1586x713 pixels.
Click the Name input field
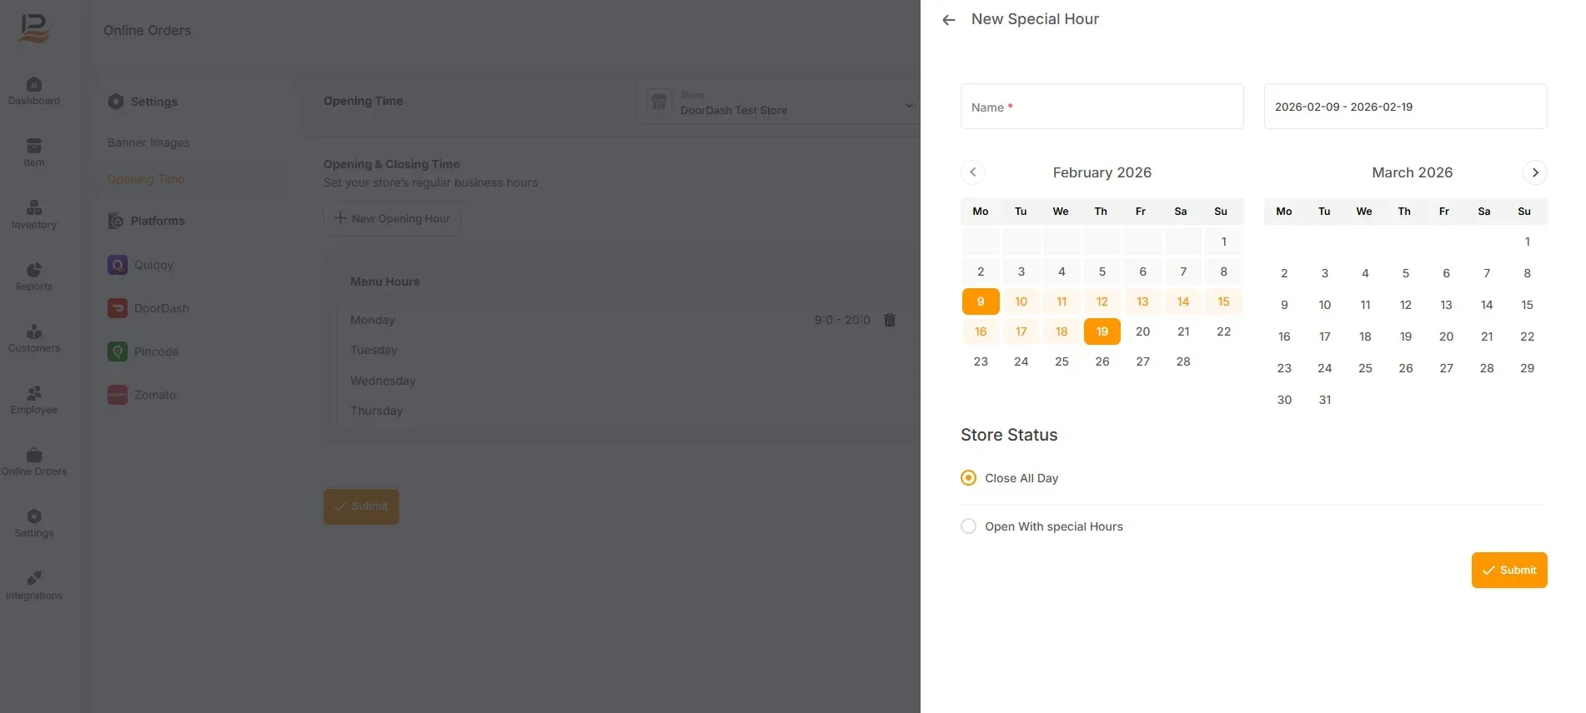(1102, 107)
